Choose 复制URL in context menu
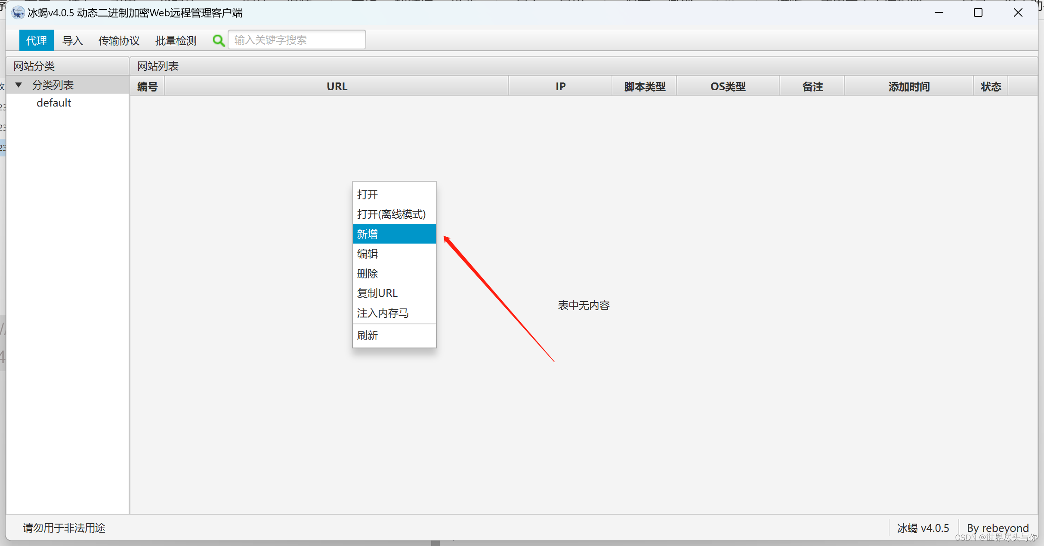The image size is (1044, 546). [394, 293]
